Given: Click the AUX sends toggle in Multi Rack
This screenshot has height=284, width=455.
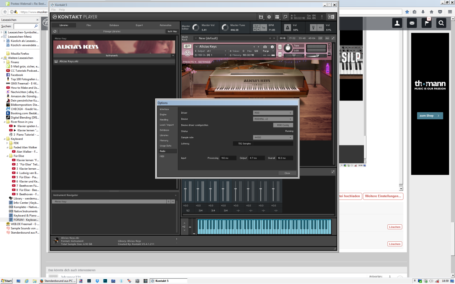Looking at the screenshot, I should click(x=327, y=38).
